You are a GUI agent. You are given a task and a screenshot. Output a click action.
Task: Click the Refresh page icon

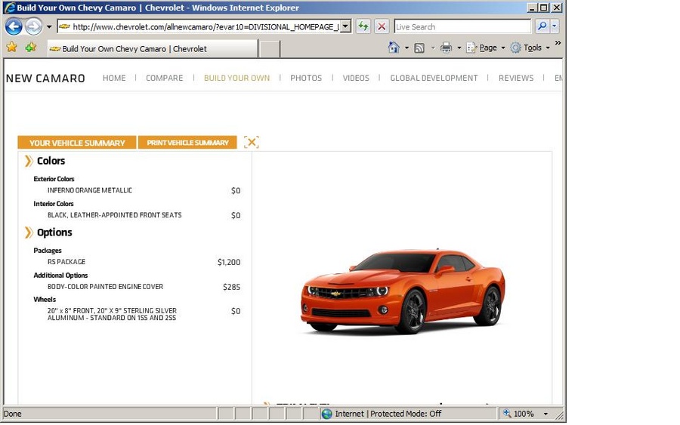363,26
